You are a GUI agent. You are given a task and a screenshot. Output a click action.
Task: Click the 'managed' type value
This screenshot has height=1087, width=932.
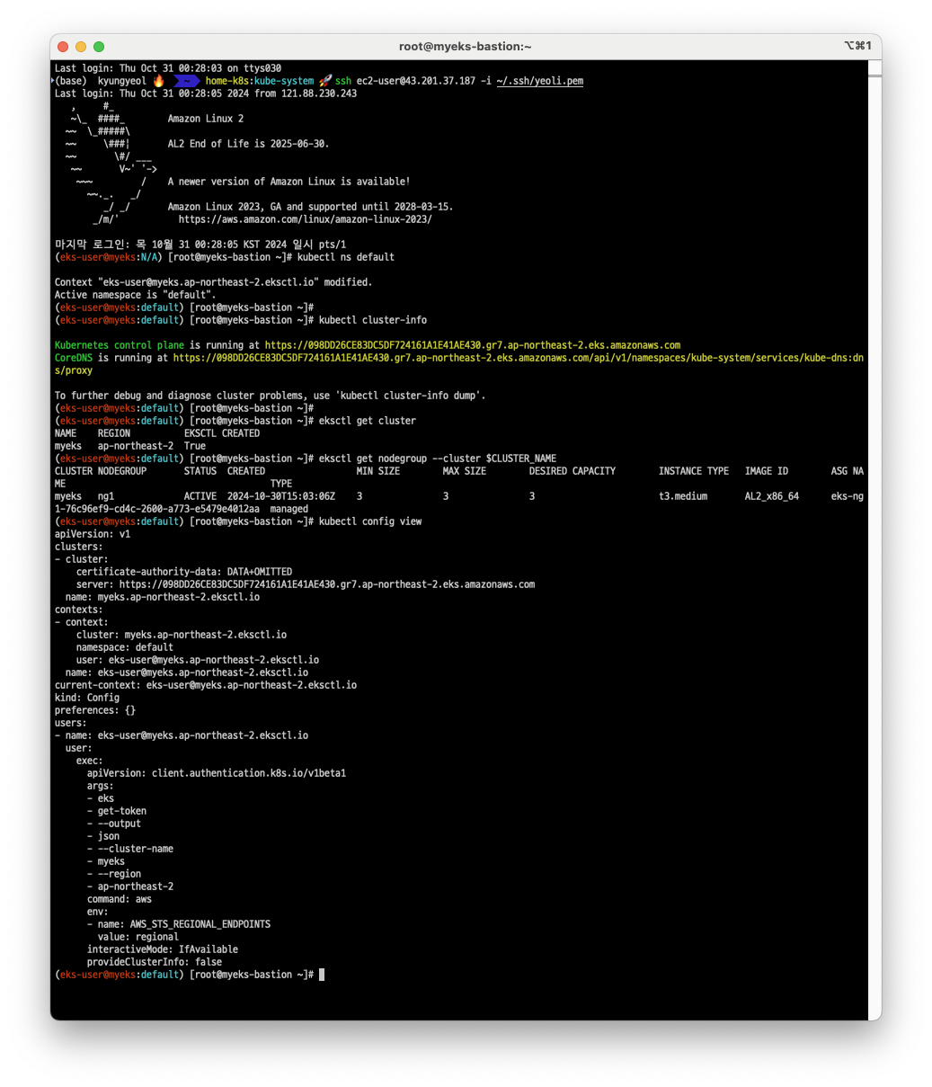(289, 509)
